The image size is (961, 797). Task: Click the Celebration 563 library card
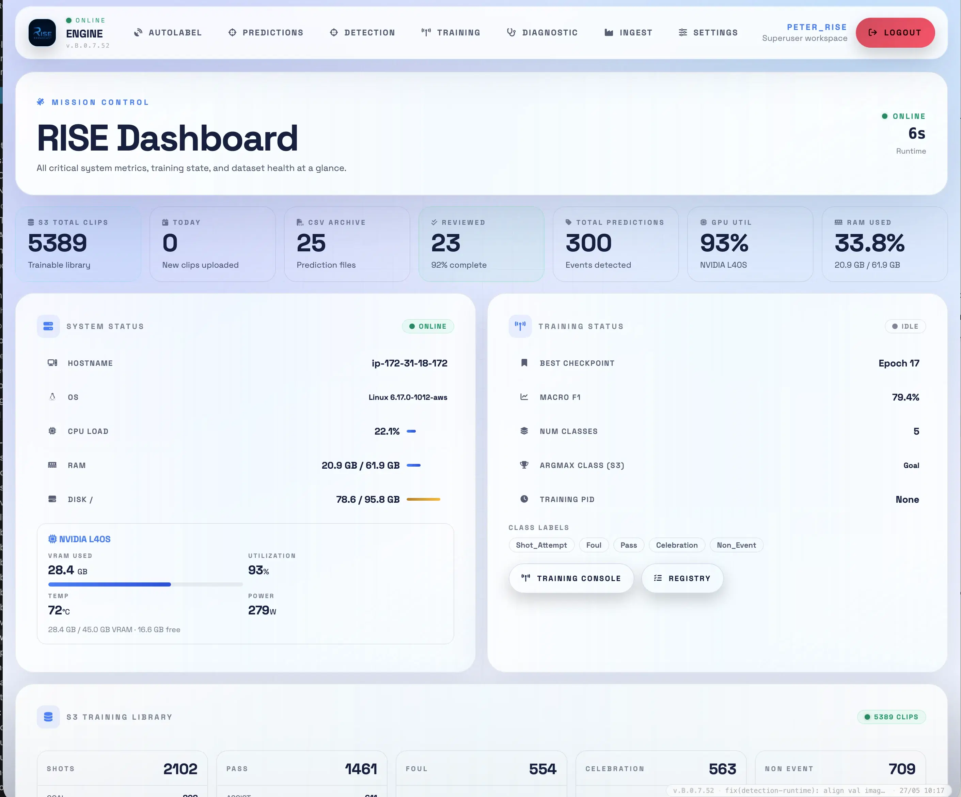pyautogui.click(x=661, y=773)
